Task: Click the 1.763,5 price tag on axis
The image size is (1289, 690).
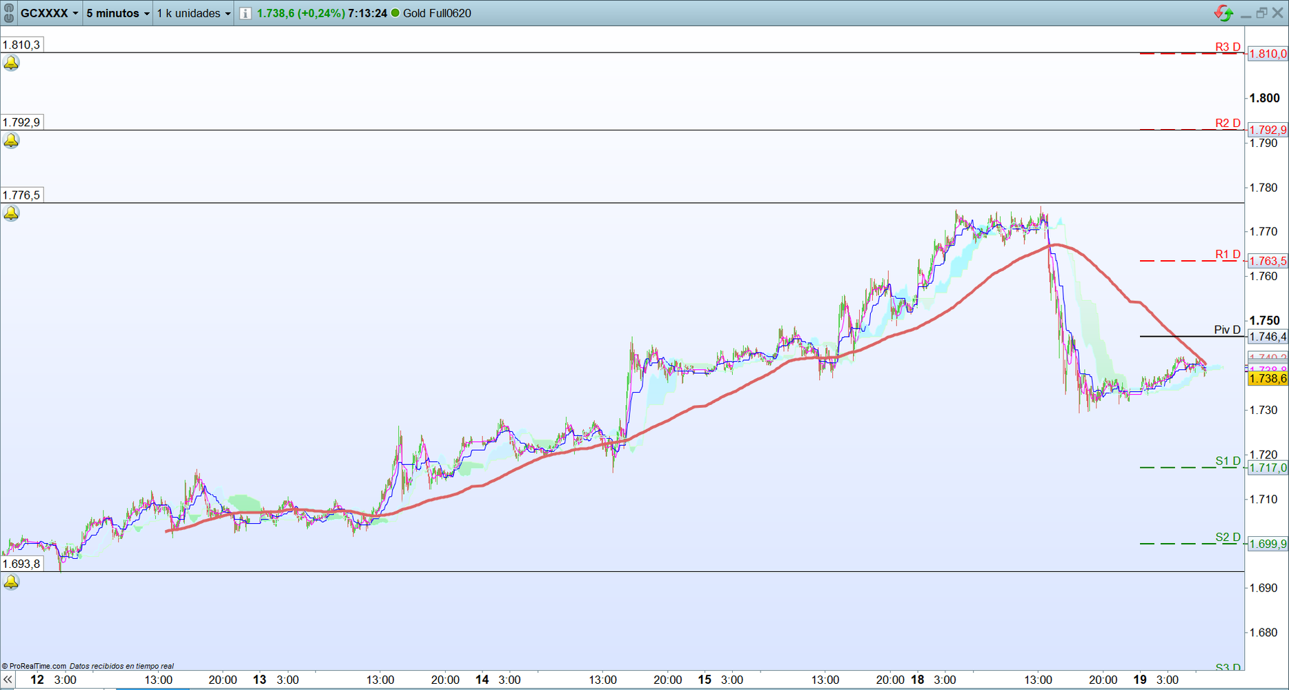Action: (x=1268, y=261)
